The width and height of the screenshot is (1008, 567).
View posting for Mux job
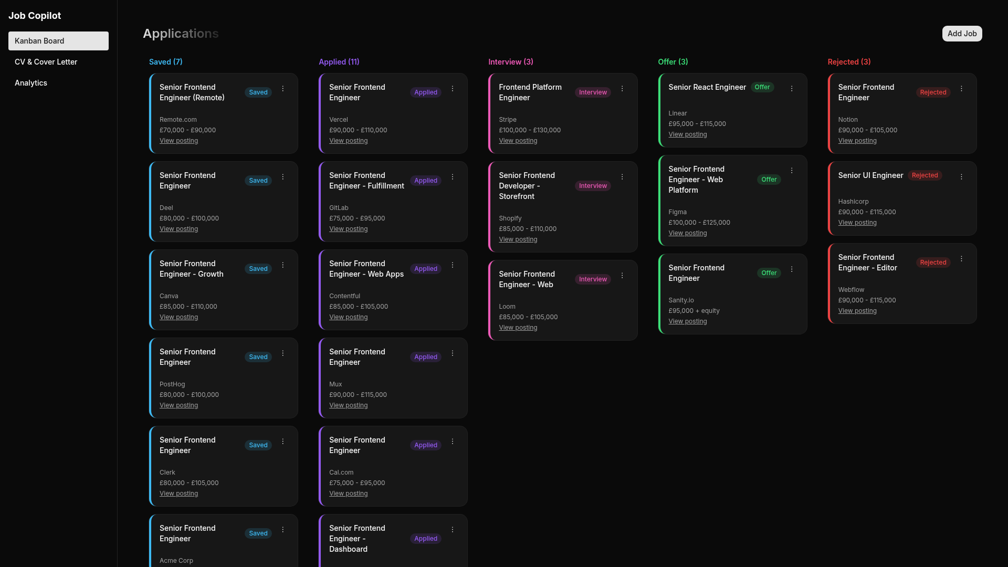point(348,405)
